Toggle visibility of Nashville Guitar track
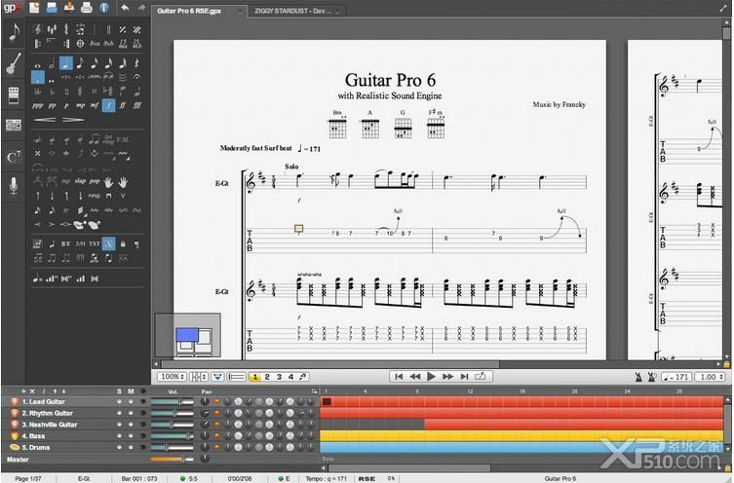This screenshot has width=734, height=483. [143, 425]
